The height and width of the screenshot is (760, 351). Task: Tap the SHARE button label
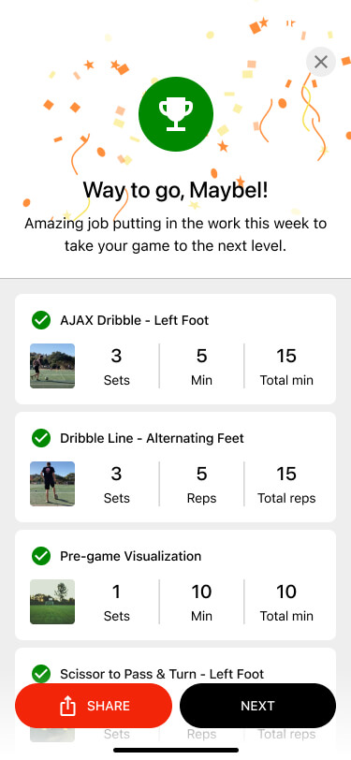pos(109,706)
